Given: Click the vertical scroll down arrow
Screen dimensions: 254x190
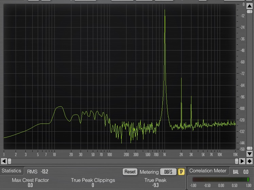Looking at the screenshot, I should click(250, 154).
